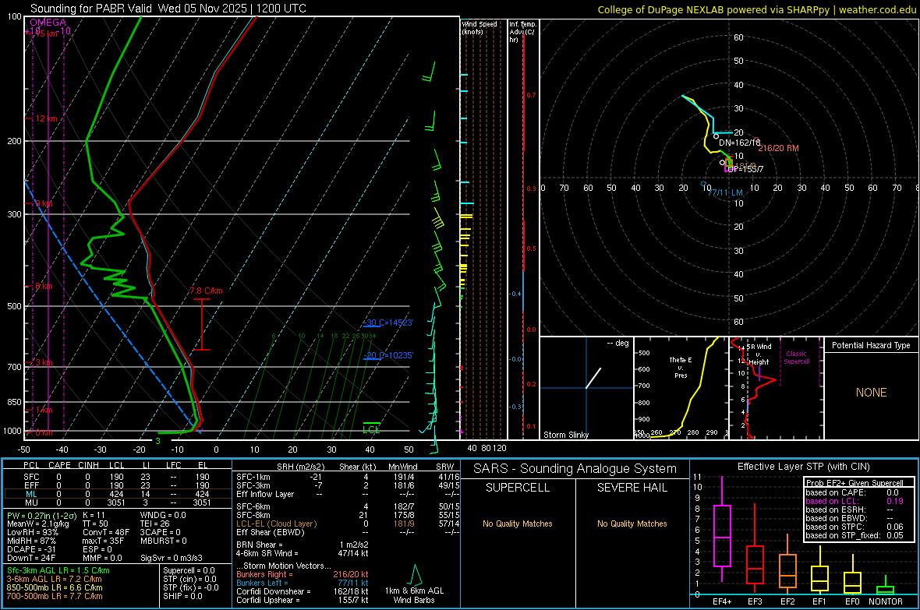This screenshot has height=610, width=920.
Task: Click the 'Storm Slinky' panel label
Action: 565,435
